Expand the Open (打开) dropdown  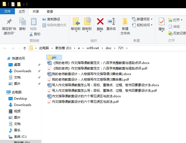pyautogui.click(x=181, y=20)
